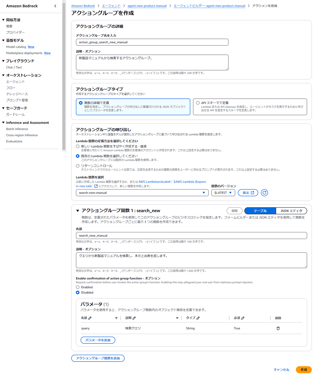Follow the エージェント breadcrumb link
316x377 pixels.
(x=111, y=6)
